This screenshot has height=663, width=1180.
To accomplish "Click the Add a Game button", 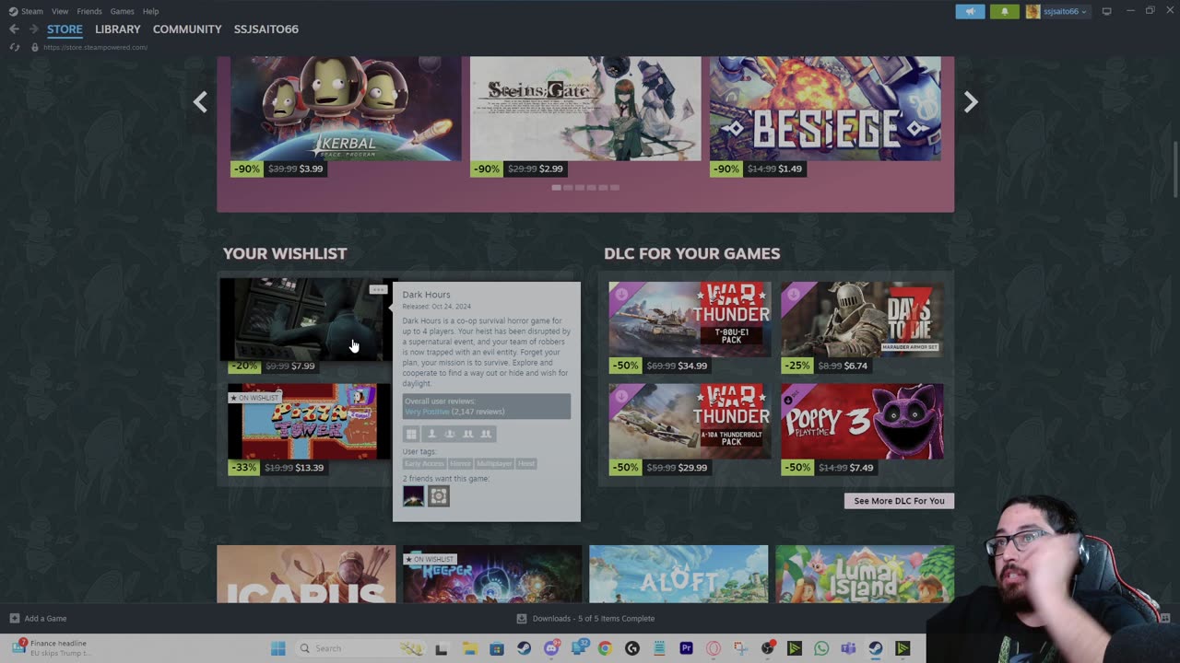I will coord(38,619).
